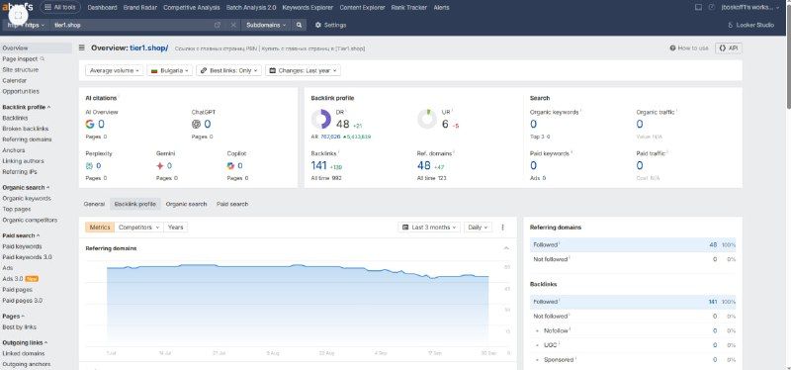Screen dimensions: 791x370
Task: Click the circular icon next to workspace name
Action: (712, 8)
